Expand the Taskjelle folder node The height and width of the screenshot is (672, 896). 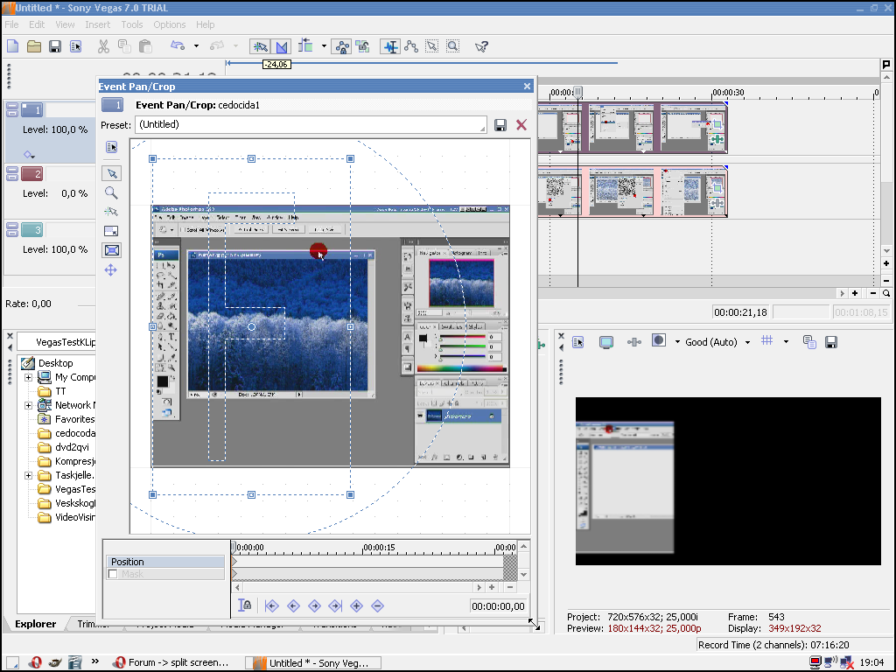28,475
